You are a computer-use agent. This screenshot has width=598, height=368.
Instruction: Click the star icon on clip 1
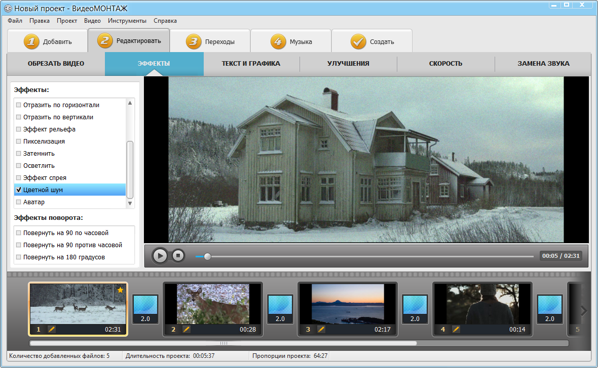tap(120, 290)
